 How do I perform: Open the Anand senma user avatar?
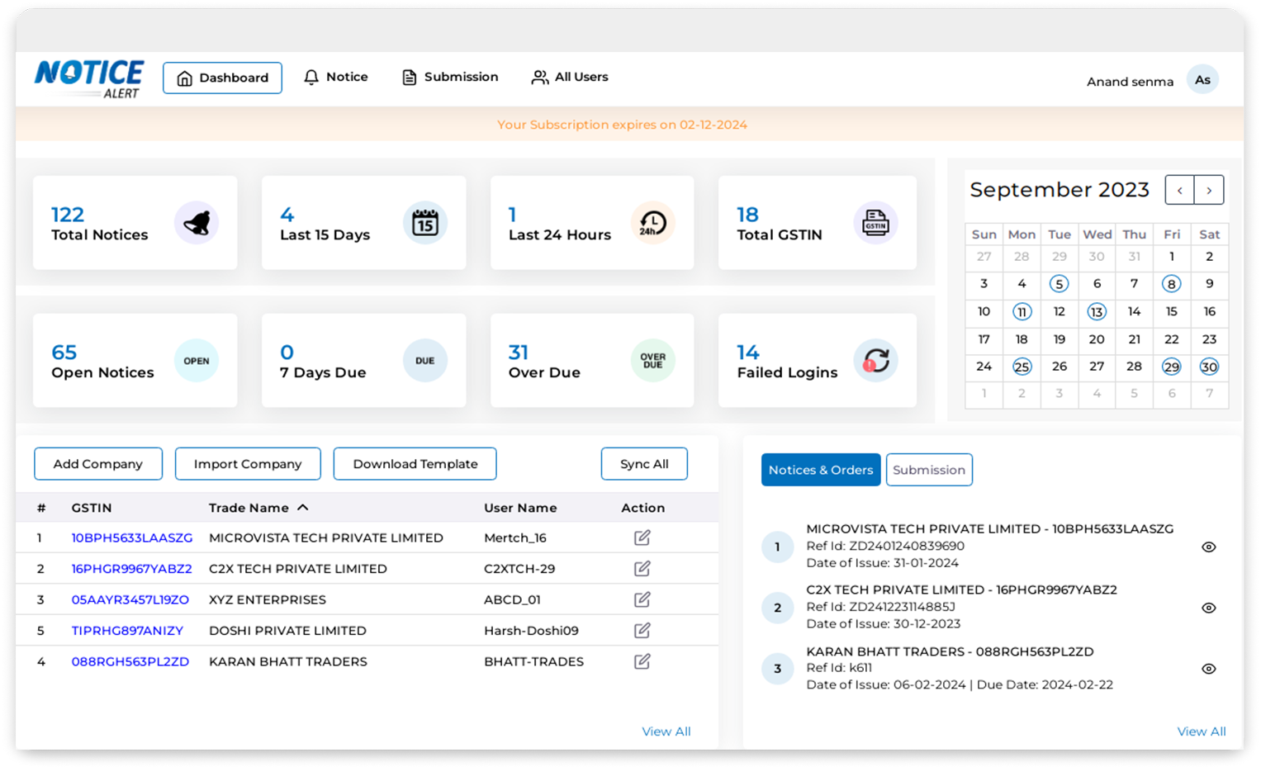click(1202, 80)
